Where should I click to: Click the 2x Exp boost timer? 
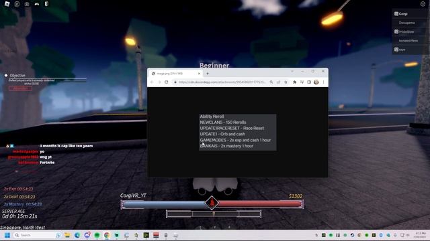[18, 189]
